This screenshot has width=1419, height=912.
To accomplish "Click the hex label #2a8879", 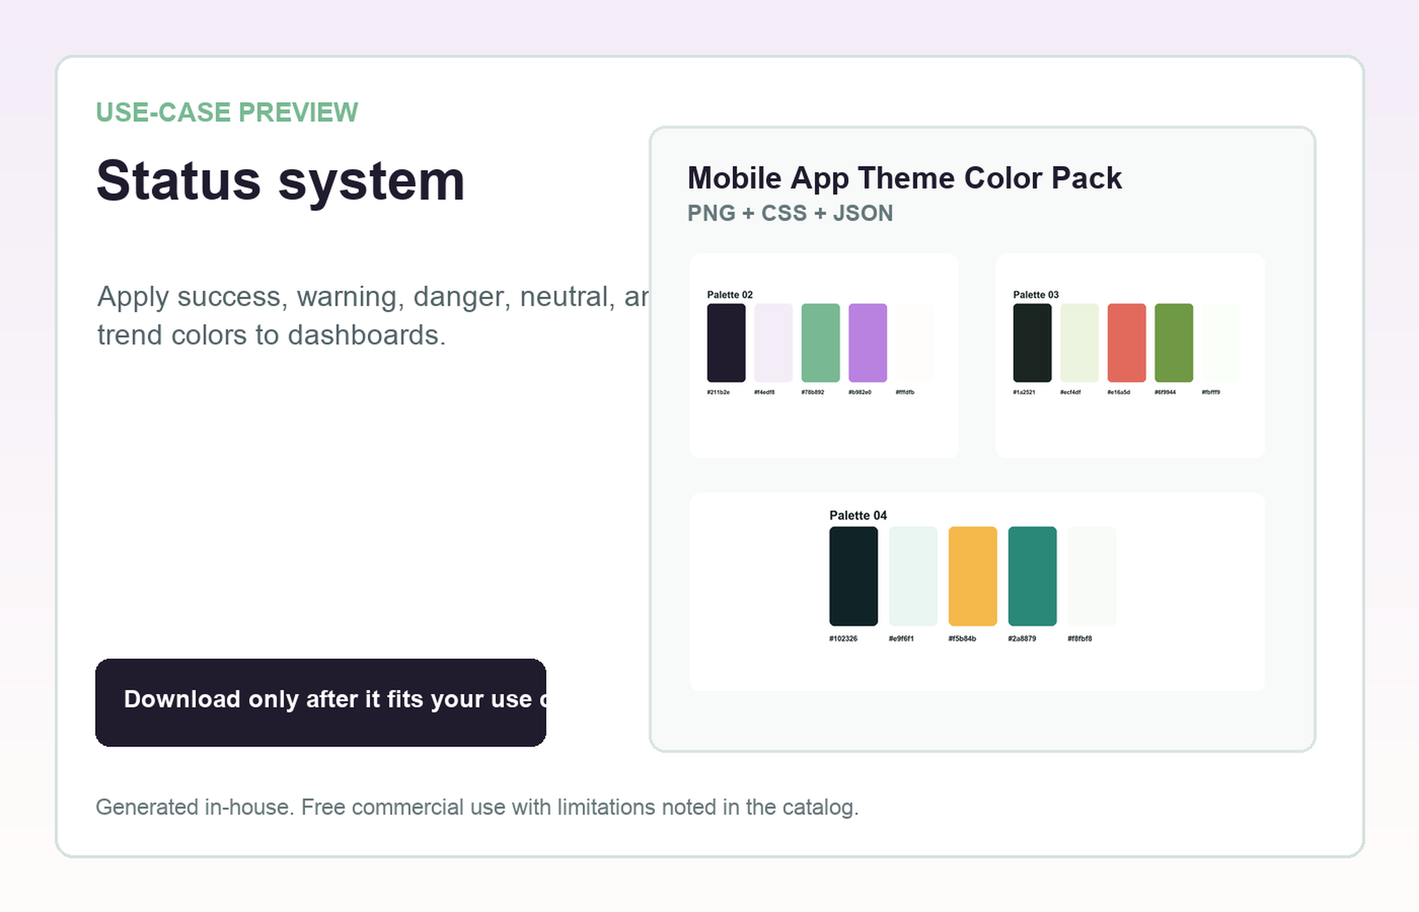I will (x=1022, y=638).
